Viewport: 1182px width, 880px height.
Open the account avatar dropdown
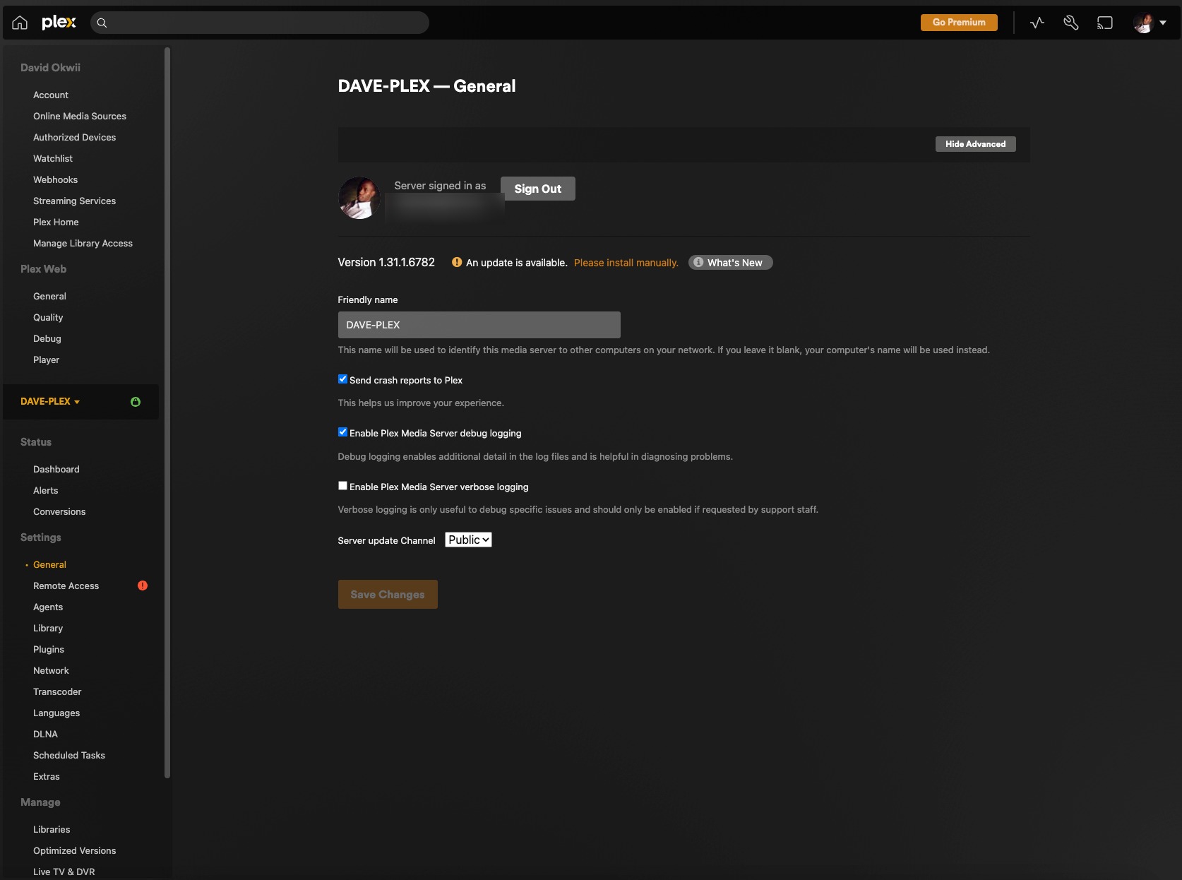pos(1150,23)
